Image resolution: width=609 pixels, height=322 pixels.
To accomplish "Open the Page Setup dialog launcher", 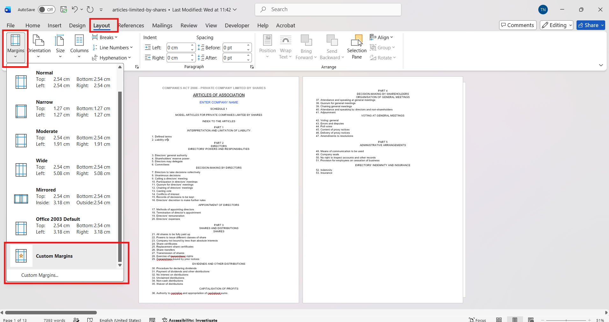I will 137,67.
